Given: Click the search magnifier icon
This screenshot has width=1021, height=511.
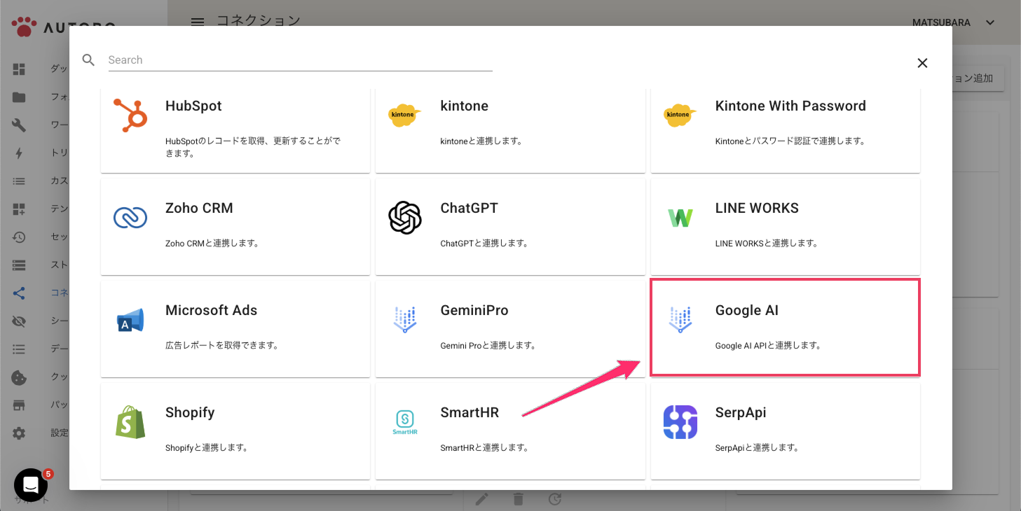Looking at the screenshot, I should pyautogui.click(x=88, y=60).
